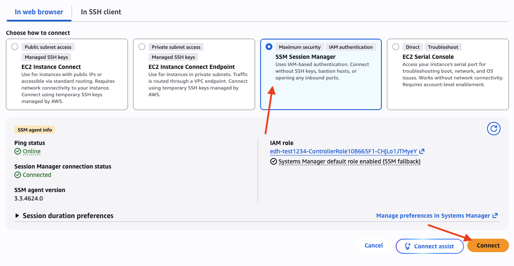Click the Public subnet access tag

[x=48, y=47]
